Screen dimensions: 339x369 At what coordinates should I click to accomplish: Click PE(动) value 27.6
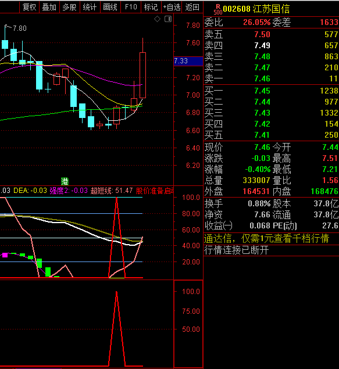(330, 225)
